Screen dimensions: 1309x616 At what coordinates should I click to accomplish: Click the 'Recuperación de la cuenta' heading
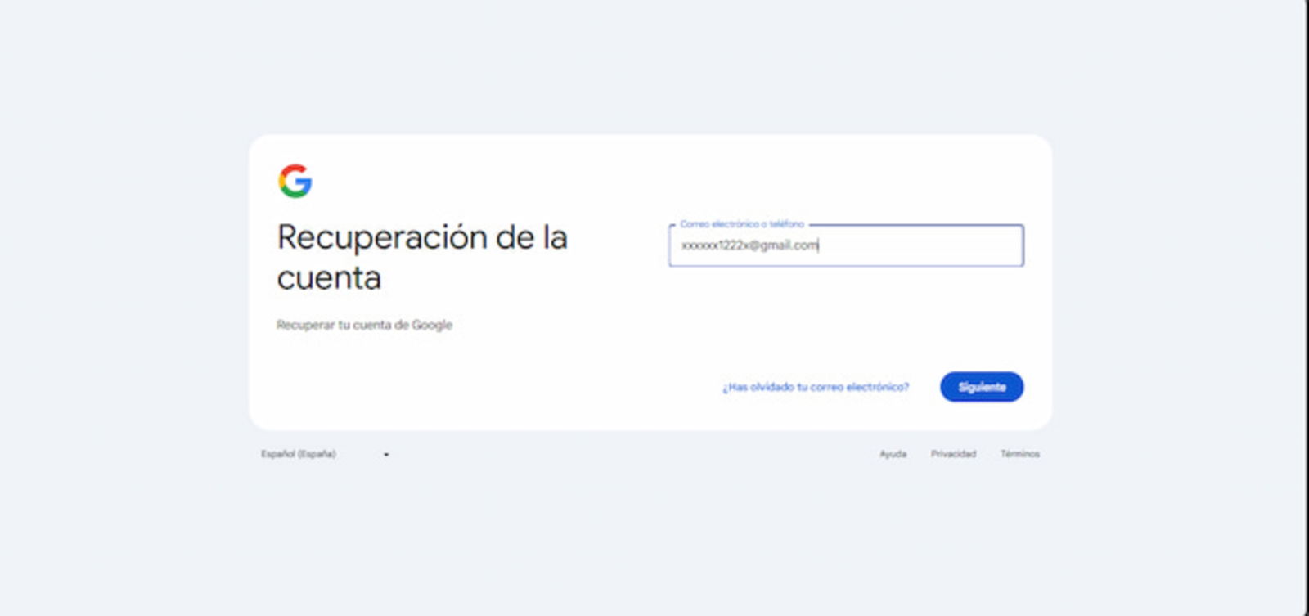[422, 258]
